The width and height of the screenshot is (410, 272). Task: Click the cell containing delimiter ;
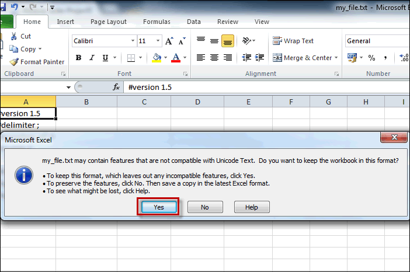[x=27, y=125]
